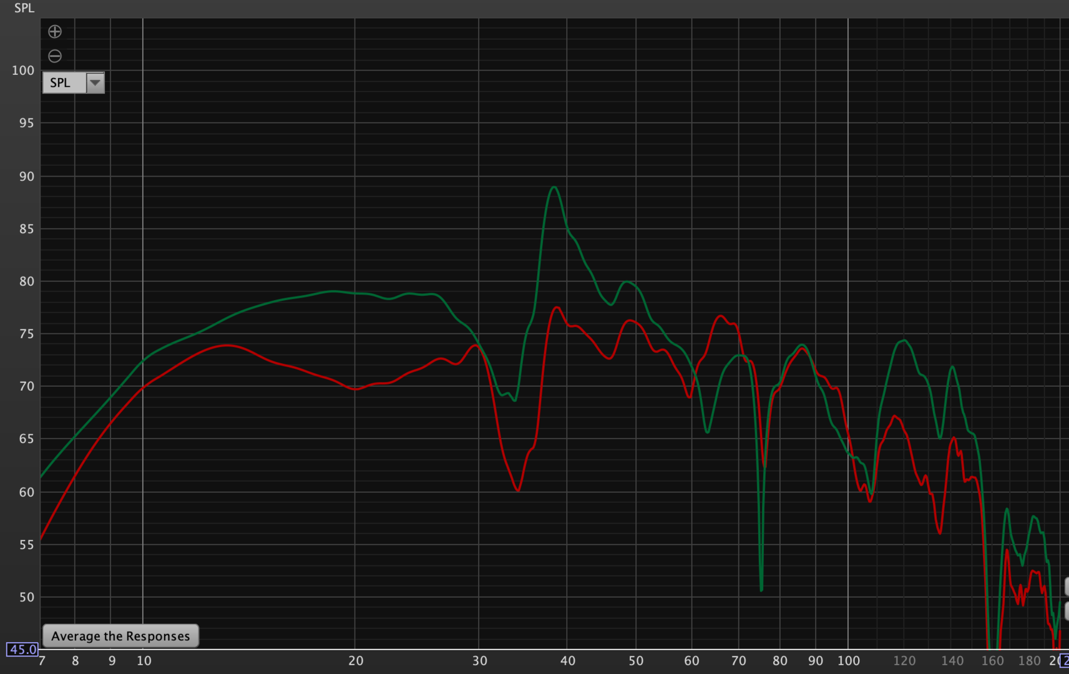Click the zoom in plus icon
This screenshot has height=674, width=1069.
coord(55,31)
